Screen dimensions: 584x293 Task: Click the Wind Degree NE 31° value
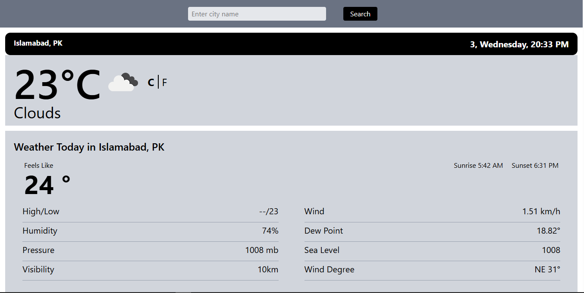tap(547, 270)
